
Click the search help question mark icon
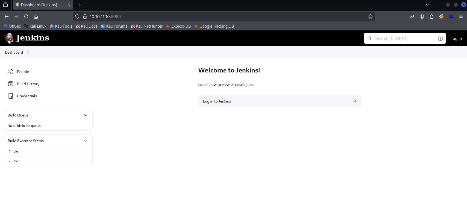pos(440,38)
